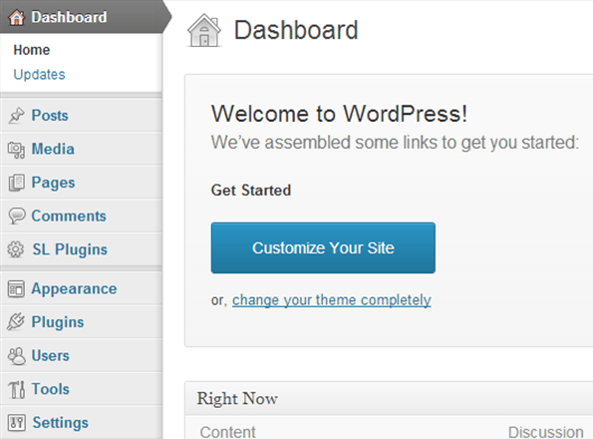Open the Updates submenu link
Viewport: 593px width, 439px height.
coord(39,75)
